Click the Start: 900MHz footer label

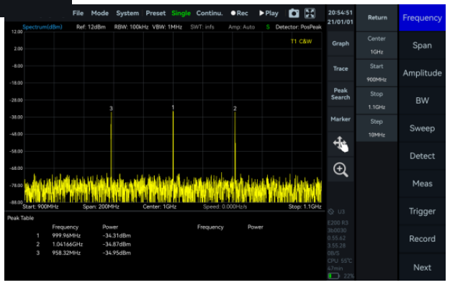tap(40, 207)
